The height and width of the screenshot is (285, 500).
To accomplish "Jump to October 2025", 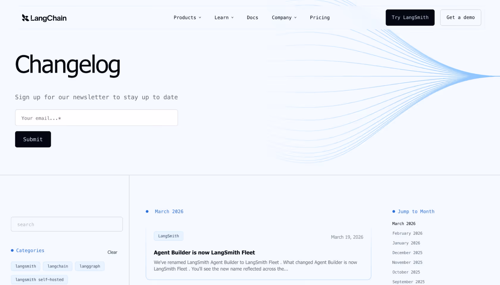I will click(406, 272).
